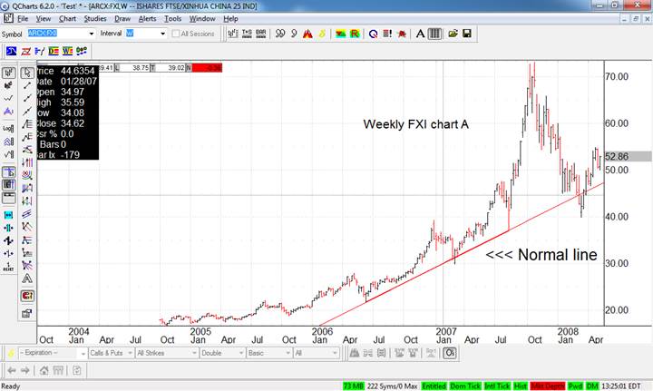Viewport: 653px width, 391px height.
Task: Toggle the vertical bars grid icon
Action: (434, 34)
